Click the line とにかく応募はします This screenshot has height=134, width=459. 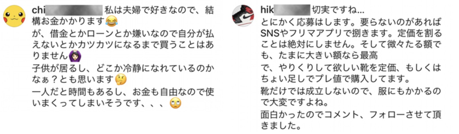point(351,22)
